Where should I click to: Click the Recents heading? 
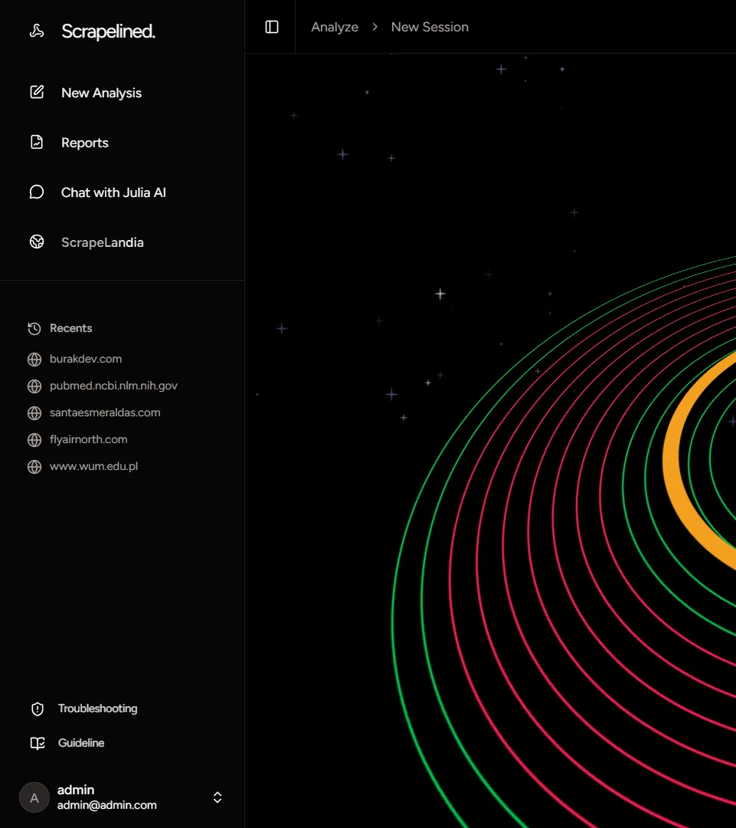click(70, 328)
